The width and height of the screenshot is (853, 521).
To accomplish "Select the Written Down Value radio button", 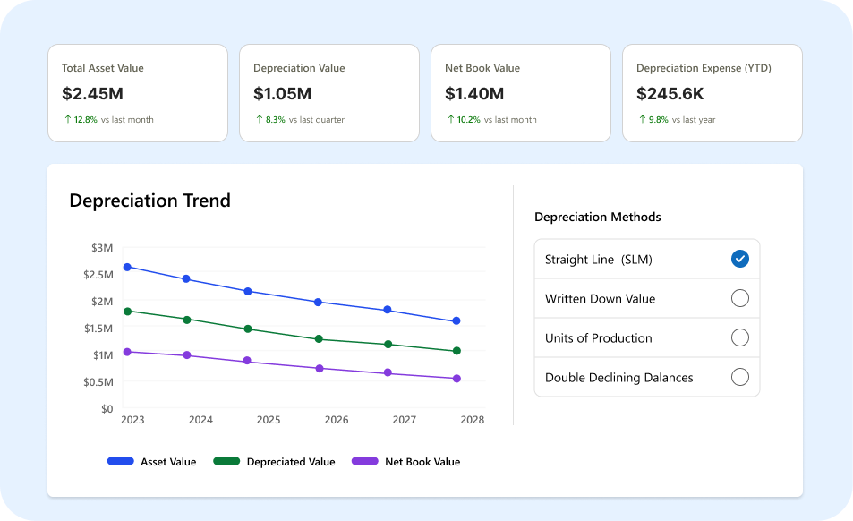I will pyautogui.click(x=740, y=298).
